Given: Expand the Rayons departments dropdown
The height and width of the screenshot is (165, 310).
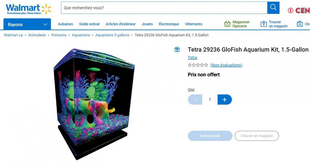Looking at the screenshot, I should click(x=27, y=24).
